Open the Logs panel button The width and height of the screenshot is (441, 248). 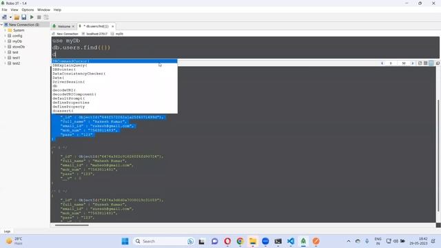point(7,231)
